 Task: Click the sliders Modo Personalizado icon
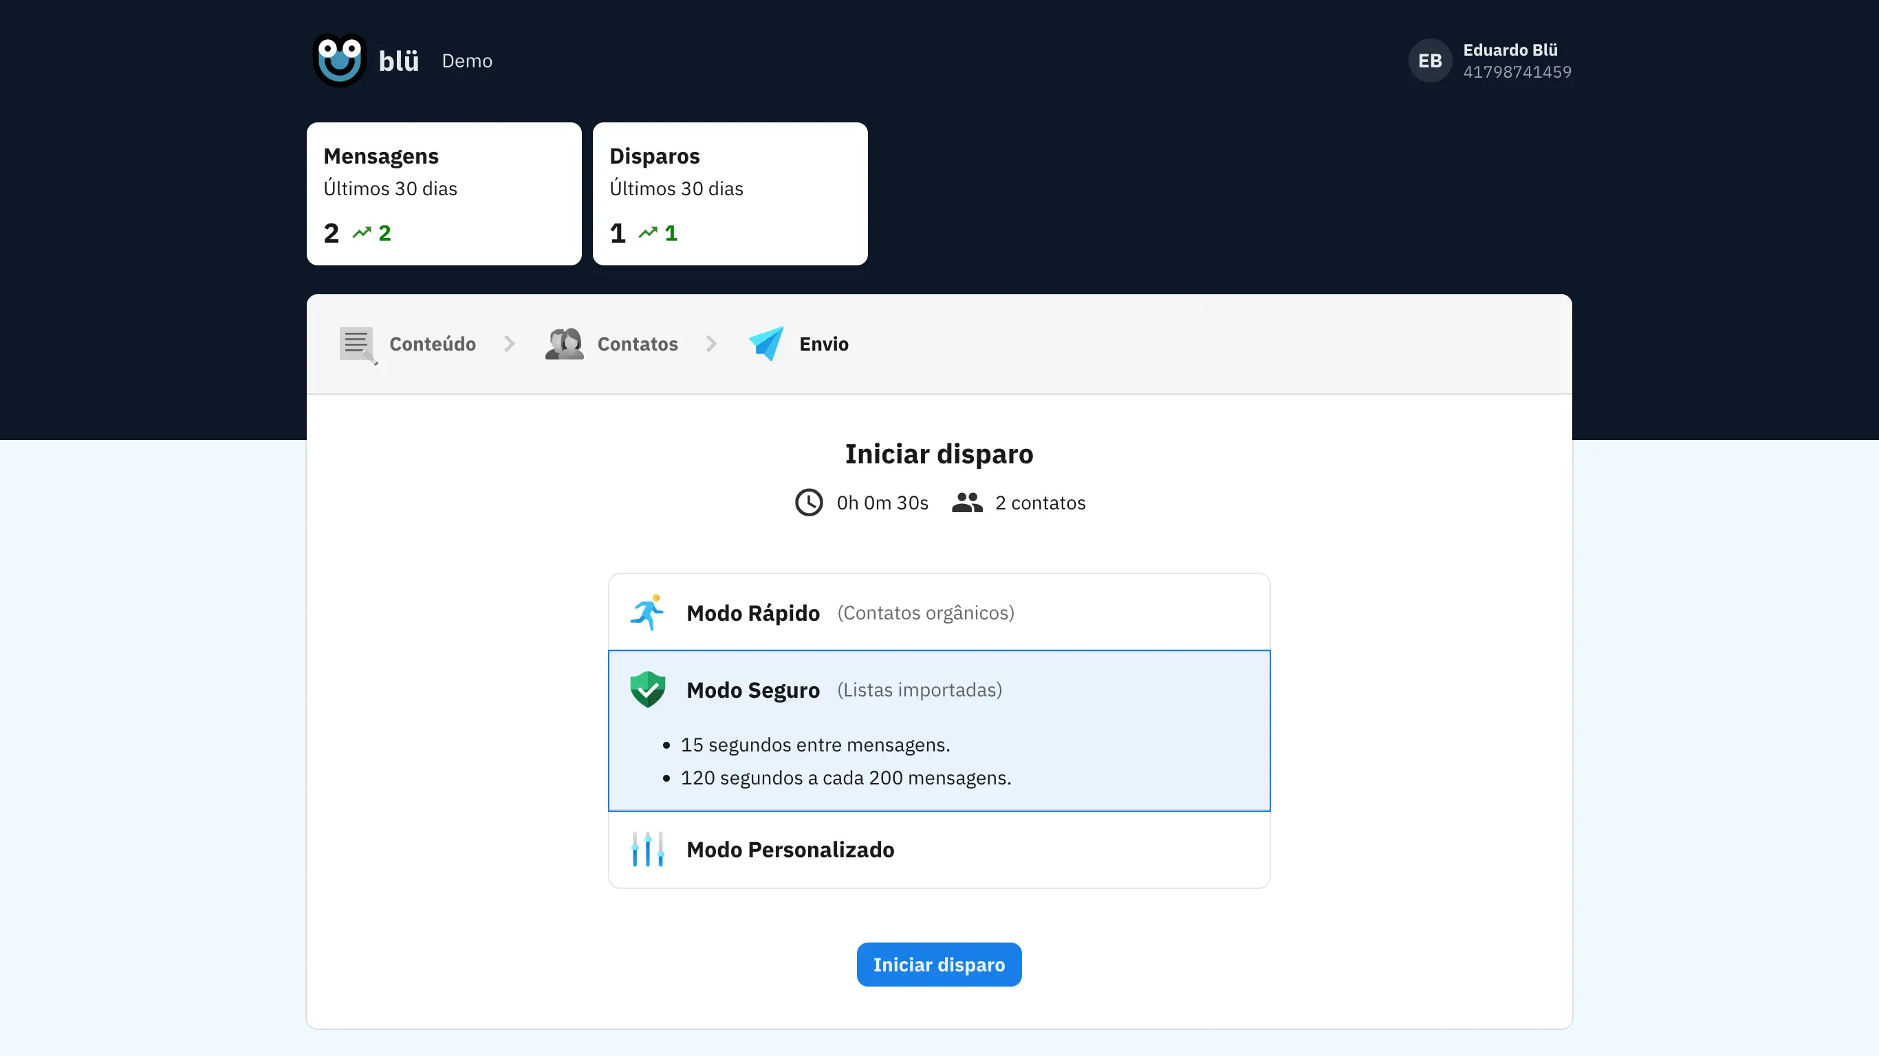[647, 849]
